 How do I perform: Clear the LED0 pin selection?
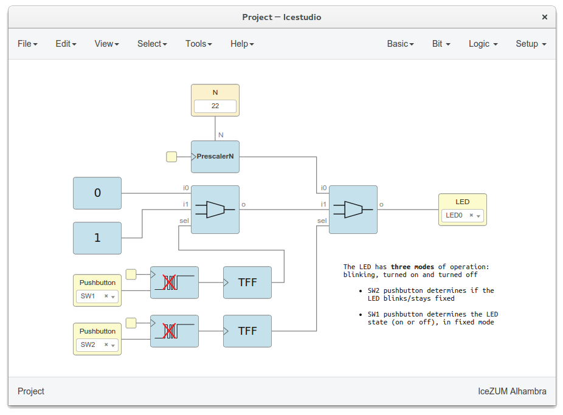click(x=471, y=215)
